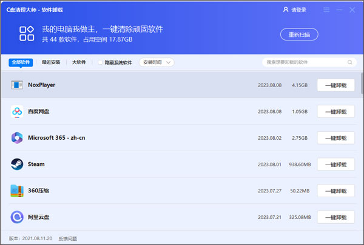Click the 1.05GB size value
The image size is (364, 245).
point(300,112)
